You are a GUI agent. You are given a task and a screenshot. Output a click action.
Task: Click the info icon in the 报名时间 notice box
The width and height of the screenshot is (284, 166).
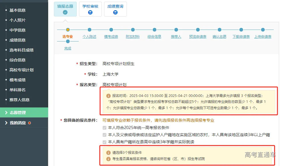[x=108, y=96]
